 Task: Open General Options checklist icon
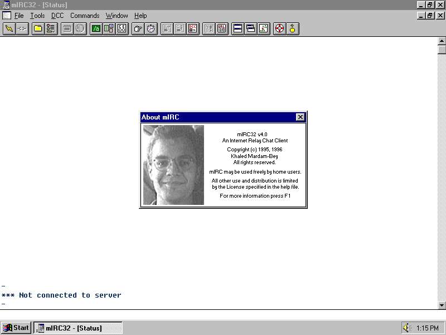coord(51,29)
